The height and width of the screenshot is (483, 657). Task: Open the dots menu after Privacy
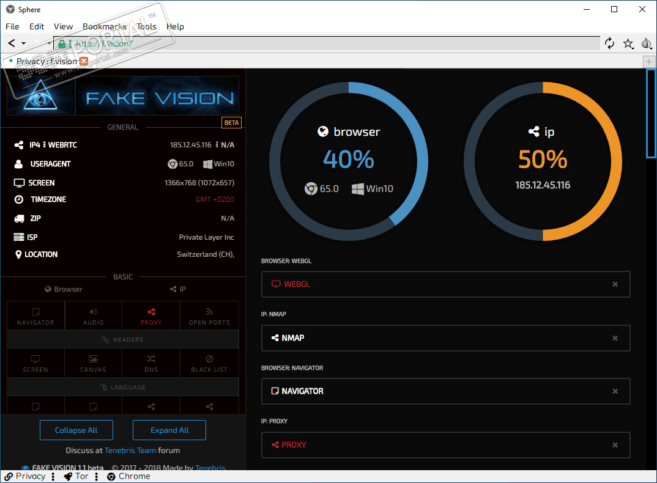coord(53,477)
